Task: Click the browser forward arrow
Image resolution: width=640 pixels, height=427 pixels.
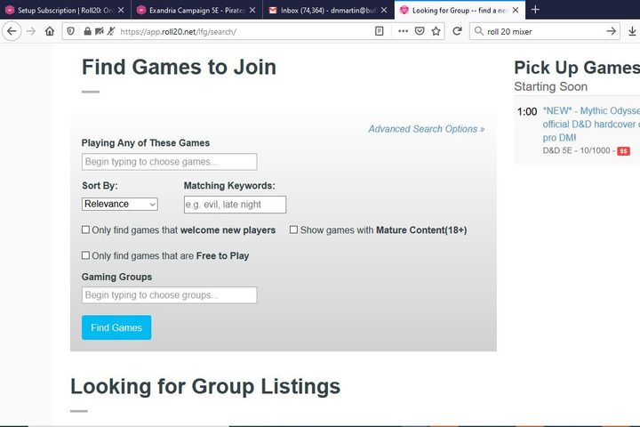Action: pyautogui.click(x=31, y=31)
